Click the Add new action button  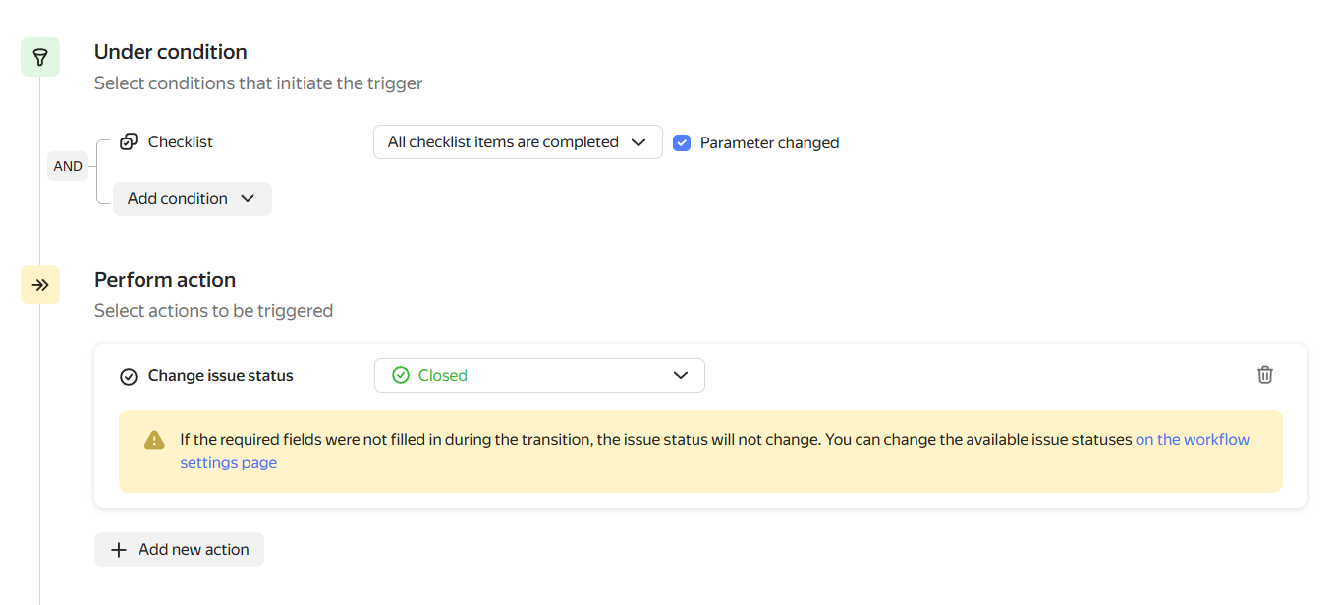coord(180,550)
